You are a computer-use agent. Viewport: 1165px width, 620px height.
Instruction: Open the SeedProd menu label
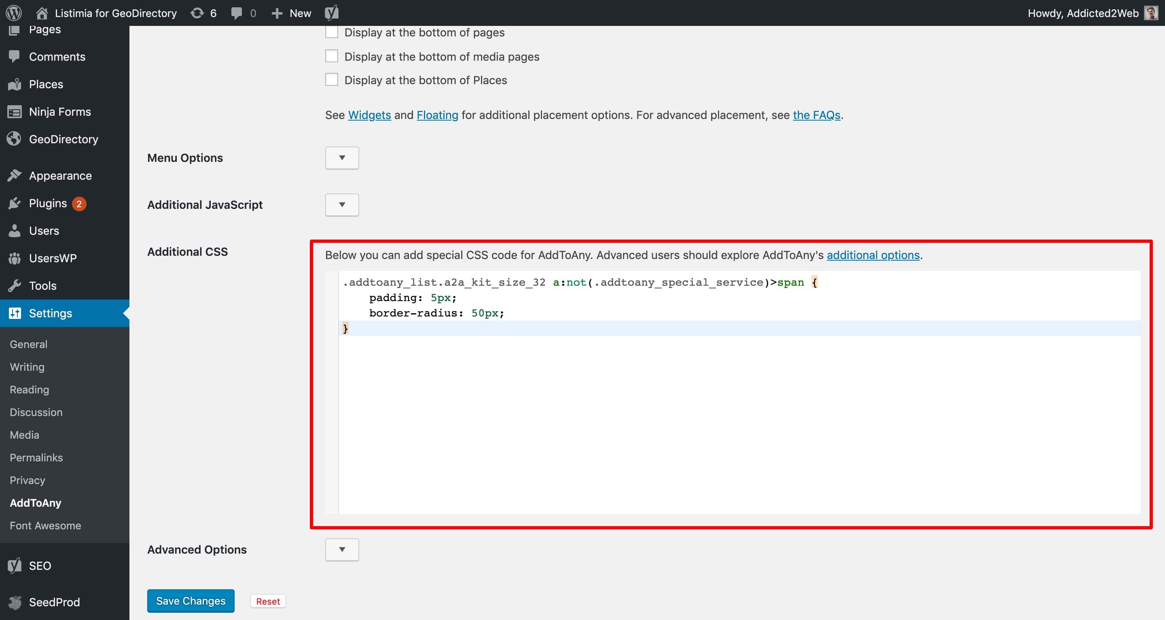pyautogui.click(x=54, y=602)
